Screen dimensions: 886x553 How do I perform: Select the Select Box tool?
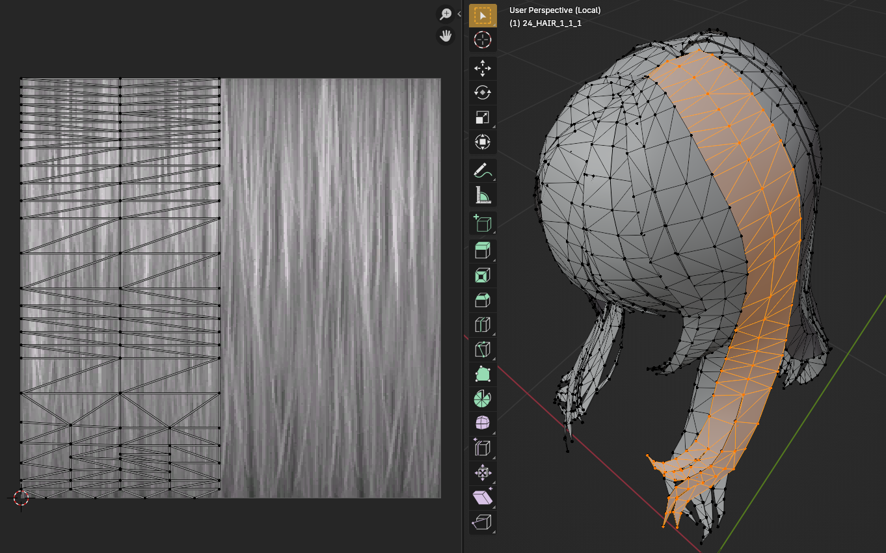483,16
